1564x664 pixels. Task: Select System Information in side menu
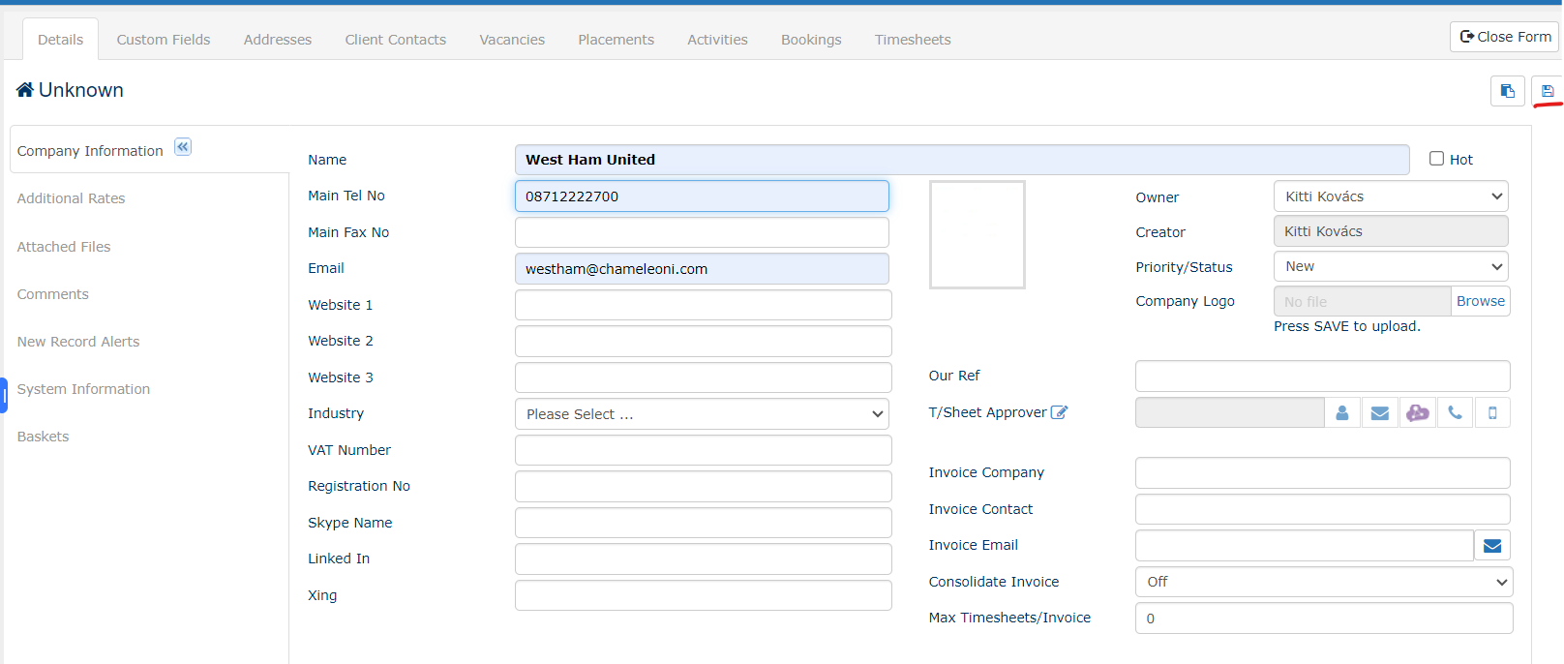(x=83, y=389)
